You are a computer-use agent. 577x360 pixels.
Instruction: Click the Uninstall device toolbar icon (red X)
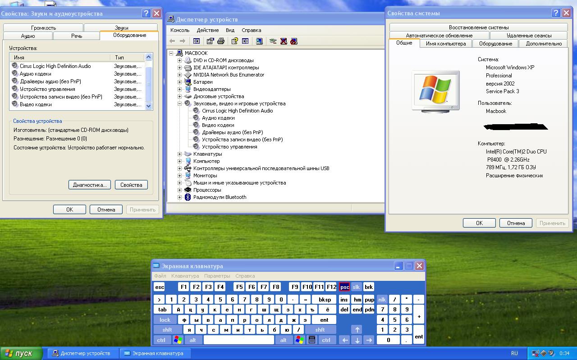coord(284,41)
